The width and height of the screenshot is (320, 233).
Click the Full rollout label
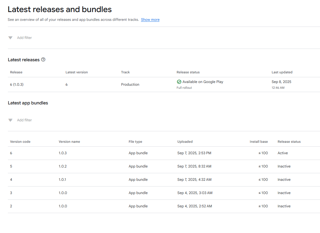tap(184, 88)
